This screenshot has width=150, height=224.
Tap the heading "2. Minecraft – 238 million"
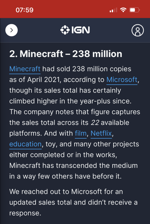66,54
